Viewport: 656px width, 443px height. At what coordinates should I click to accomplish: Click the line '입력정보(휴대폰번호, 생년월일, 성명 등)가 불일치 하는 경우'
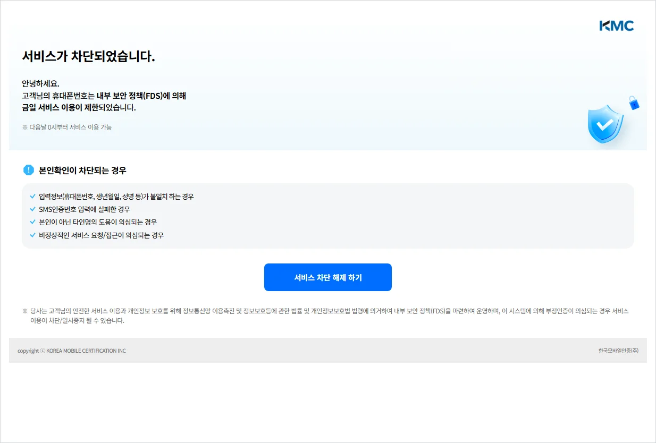pos(116,197)
